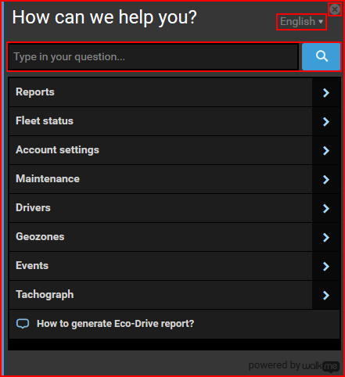Click arrow icon in Geozones row
345x377 pixels.
326,237
